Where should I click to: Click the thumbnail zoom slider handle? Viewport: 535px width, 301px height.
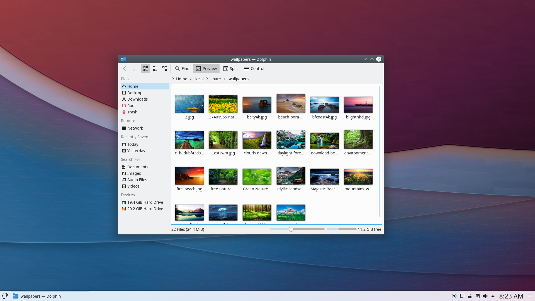point(291,229)
